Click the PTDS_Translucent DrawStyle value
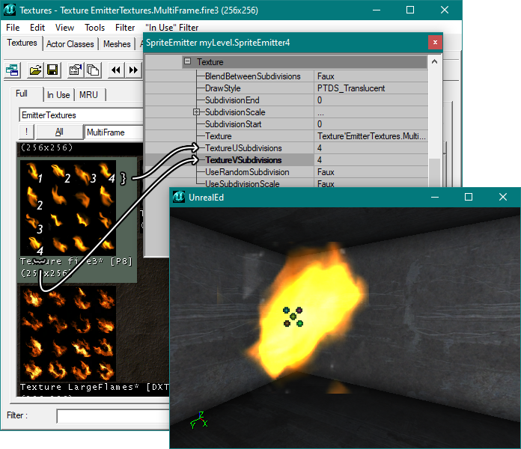 coord(351,88)
